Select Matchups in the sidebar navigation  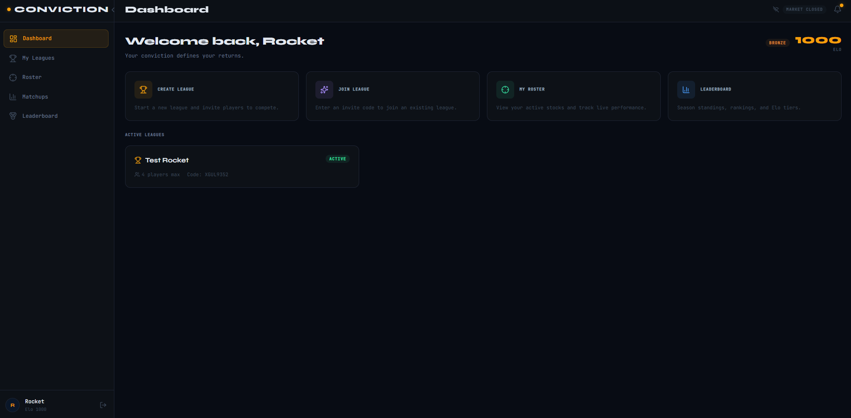(35, 96)
